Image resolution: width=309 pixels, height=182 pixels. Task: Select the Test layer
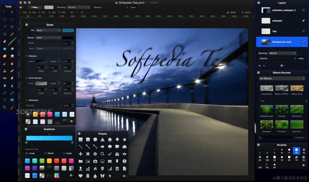tap(282, 31)
